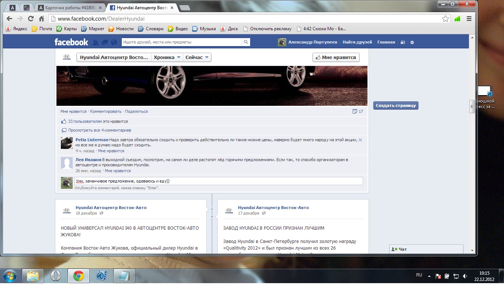Open Facebook notifications globe icon
Image resolution: width=504 pixels, height=292 pixels.
[114, 42]
